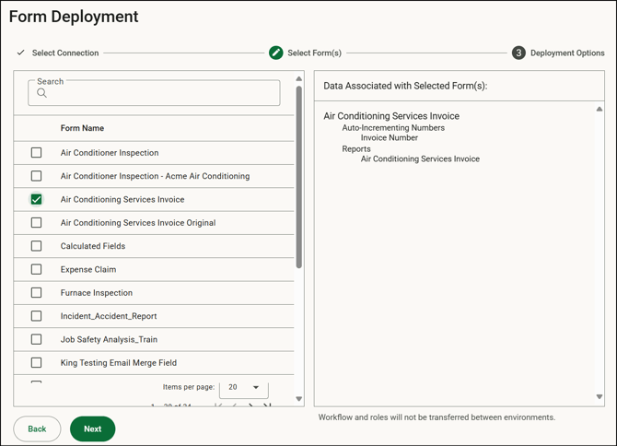
Task: Go to next page of forms
Action: click(250, 405)
